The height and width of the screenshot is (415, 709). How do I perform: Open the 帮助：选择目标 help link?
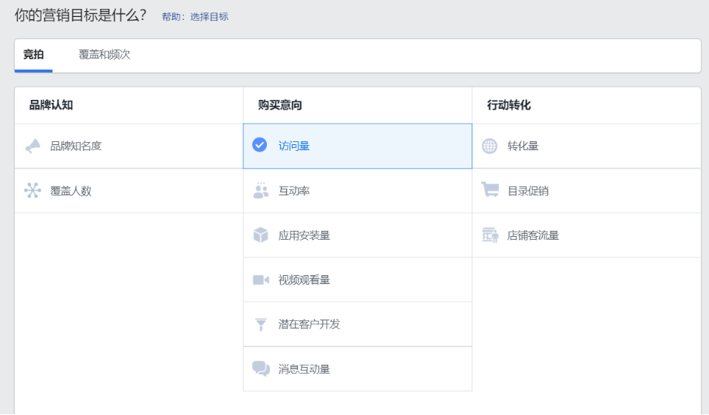click(195, 17)
